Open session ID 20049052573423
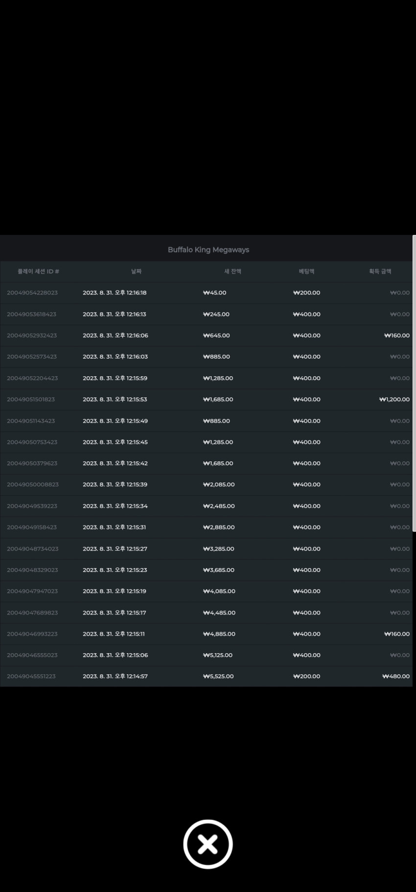Viewport: 416px width, 892px height. (32, 357)
